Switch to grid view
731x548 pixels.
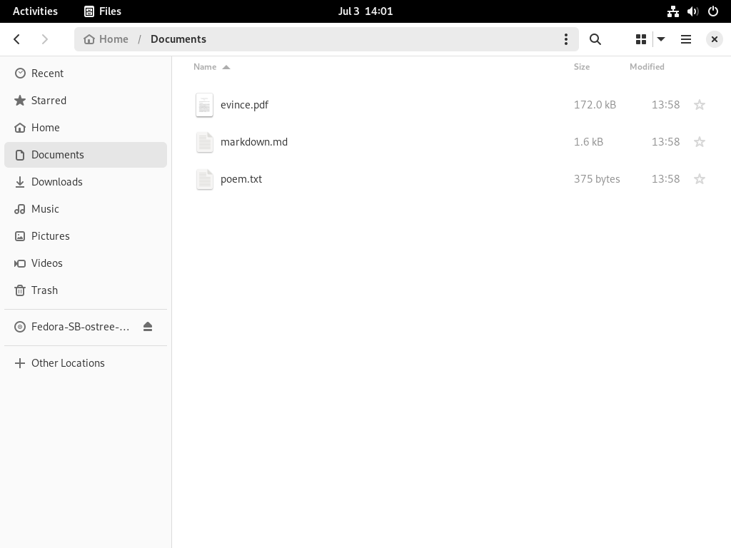tap(641, 39)
